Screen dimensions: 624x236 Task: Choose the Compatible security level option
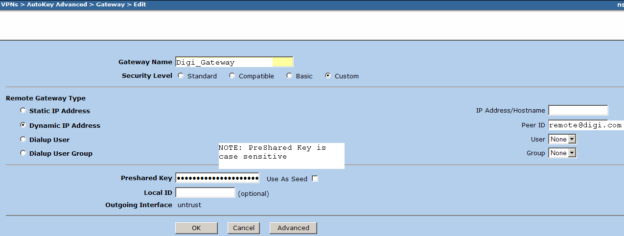pyautogui.click(x=232, y=76)
